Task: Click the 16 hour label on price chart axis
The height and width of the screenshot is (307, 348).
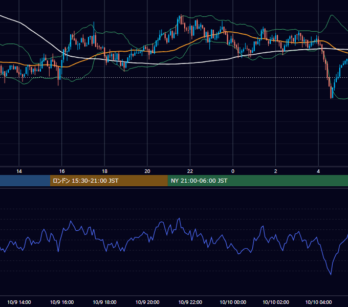Action: tap(62, 171)
